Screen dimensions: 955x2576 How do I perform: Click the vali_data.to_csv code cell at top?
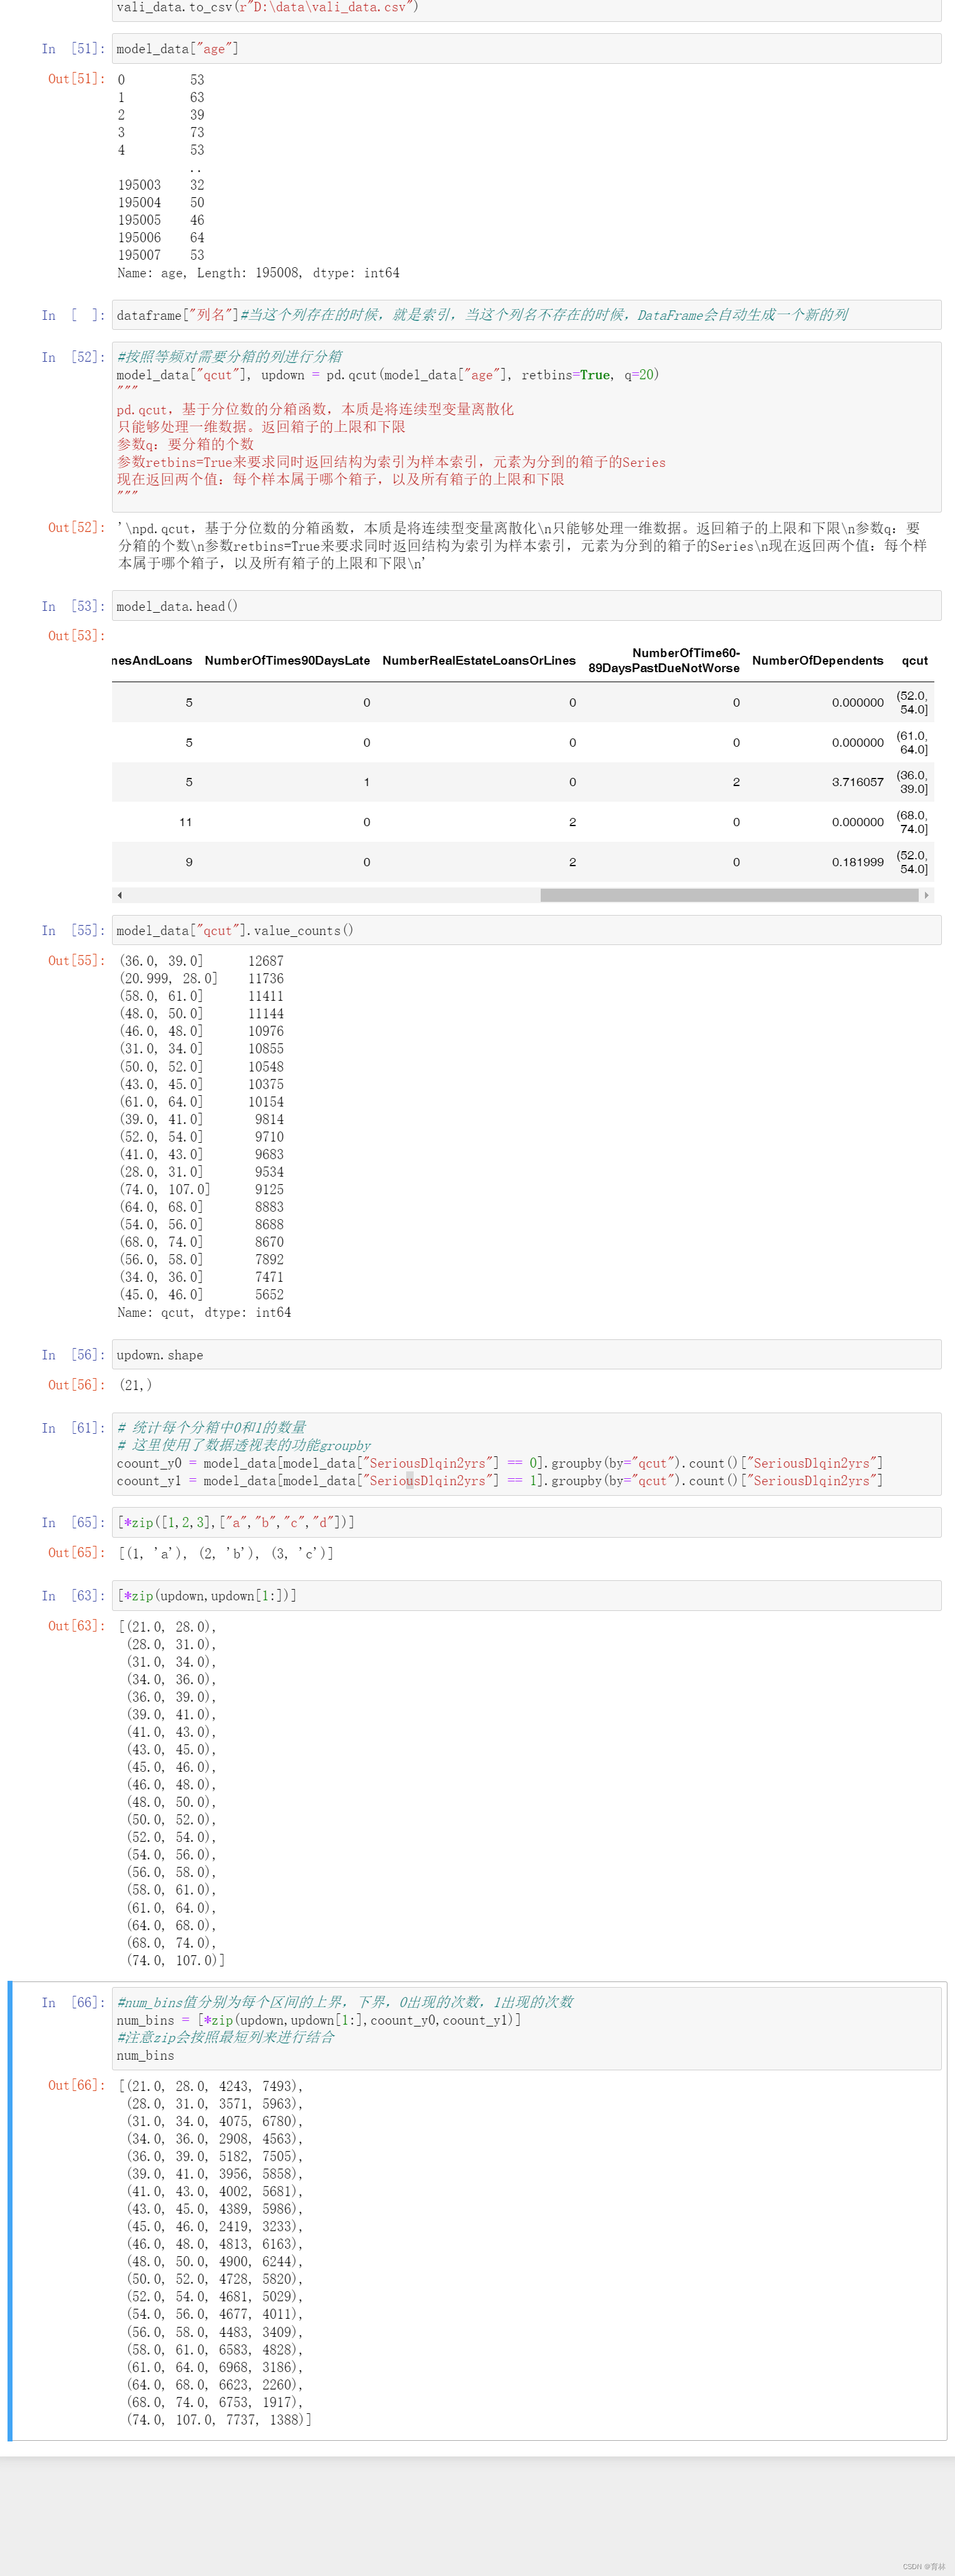pos(526,9)
